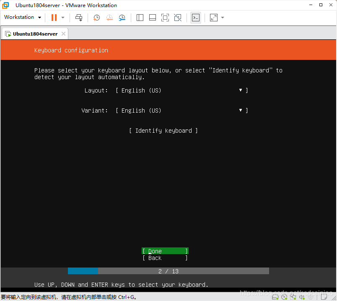Click the stretch guest display icon
Screen dimensions: 337x301
click(214, 18)
